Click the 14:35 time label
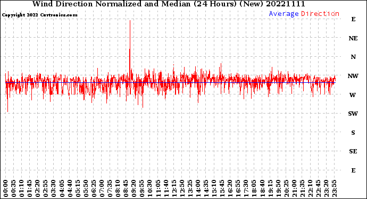The height and width of the screenshot is (199, 367). point(206,188)
